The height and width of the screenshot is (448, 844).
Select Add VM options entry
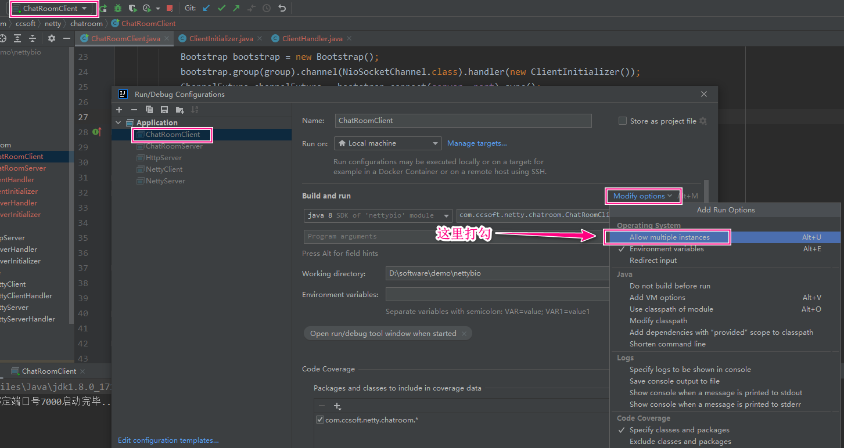coord(725,298)
